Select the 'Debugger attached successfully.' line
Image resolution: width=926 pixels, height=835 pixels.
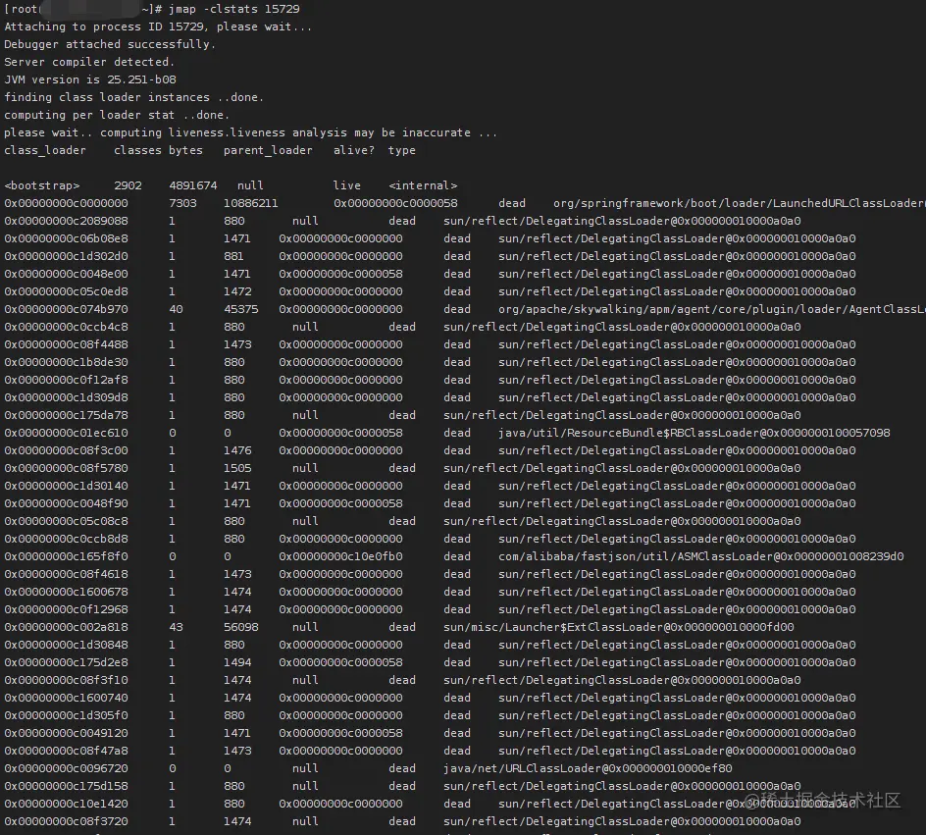[x=110, y=44]
